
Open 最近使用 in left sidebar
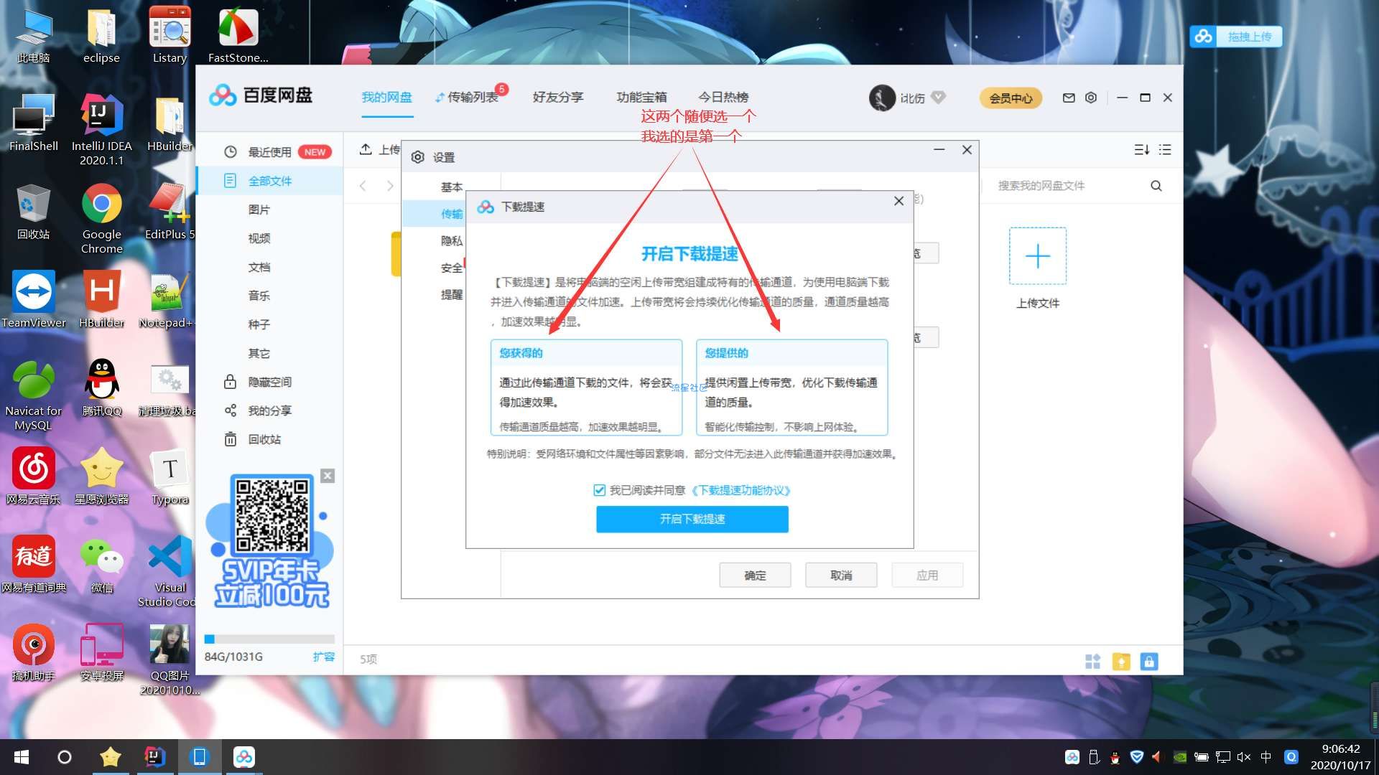(x=270, y=152)
